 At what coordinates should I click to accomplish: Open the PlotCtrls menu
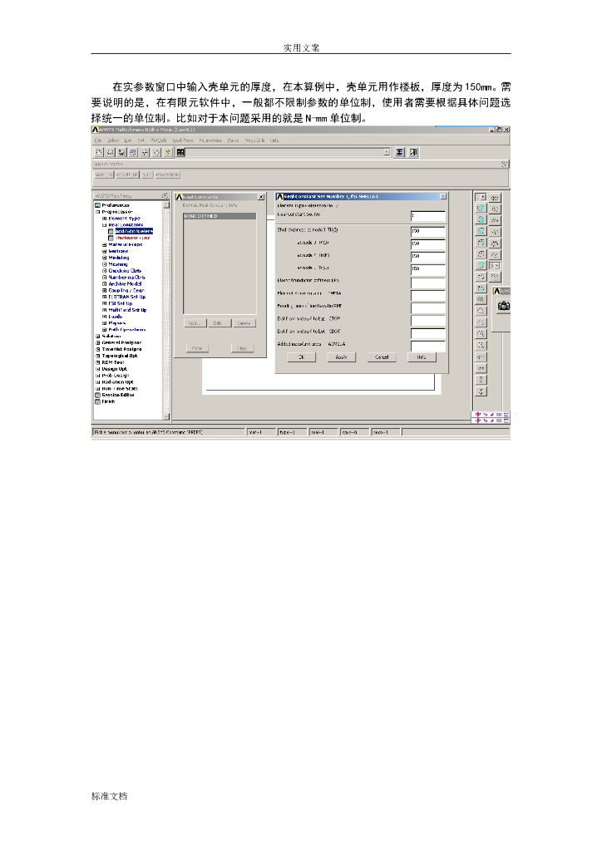pos(159,140)
